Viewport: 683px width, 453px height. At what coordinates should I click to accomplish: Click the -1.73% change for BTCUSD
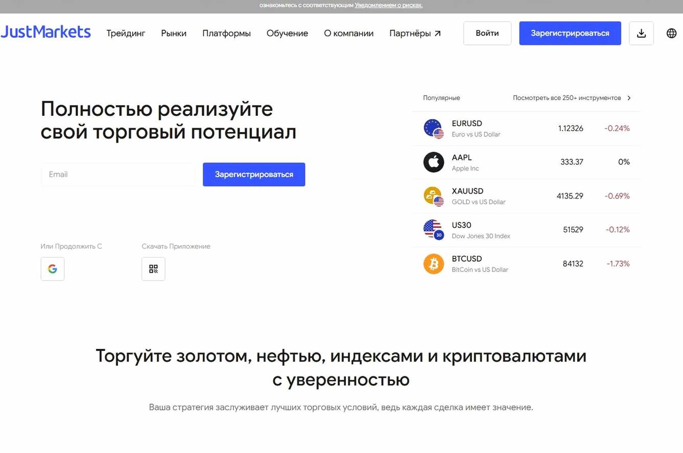618,264
